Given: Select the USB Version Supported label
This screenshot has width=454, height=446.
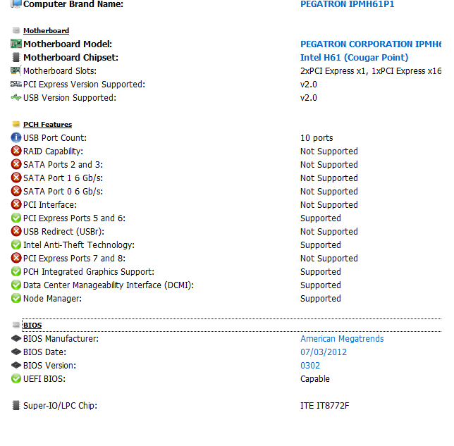Looking at the screenshot, I should [x=70, y=98].
